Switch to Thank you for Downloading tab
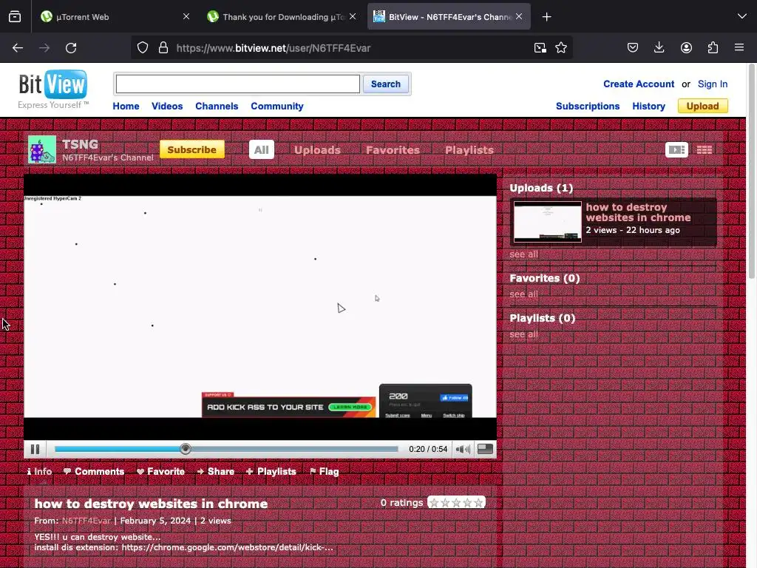Screen dimensions: 757x568 tap(282, 17)
